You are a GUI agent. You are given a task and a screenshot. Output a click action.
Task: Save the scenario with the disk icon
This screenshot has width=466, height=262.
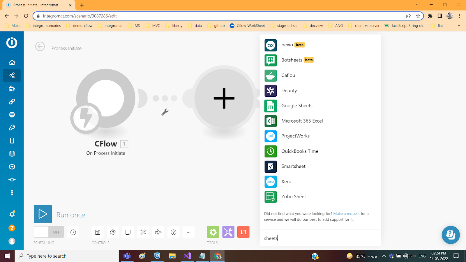[x=98, y=232]
